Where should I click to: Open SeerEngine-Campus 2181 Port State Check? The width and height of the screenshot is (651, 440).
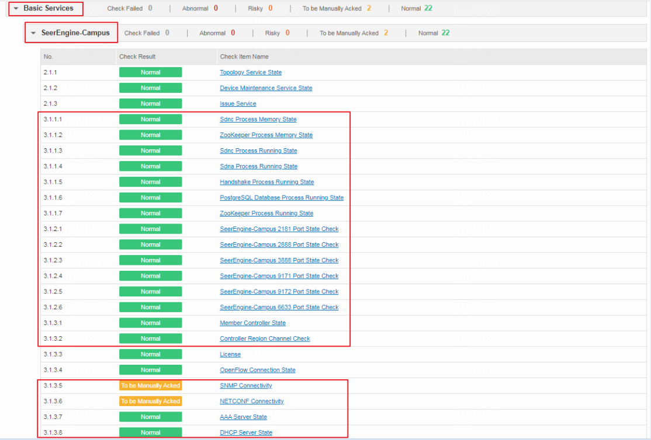click(279, 229)
